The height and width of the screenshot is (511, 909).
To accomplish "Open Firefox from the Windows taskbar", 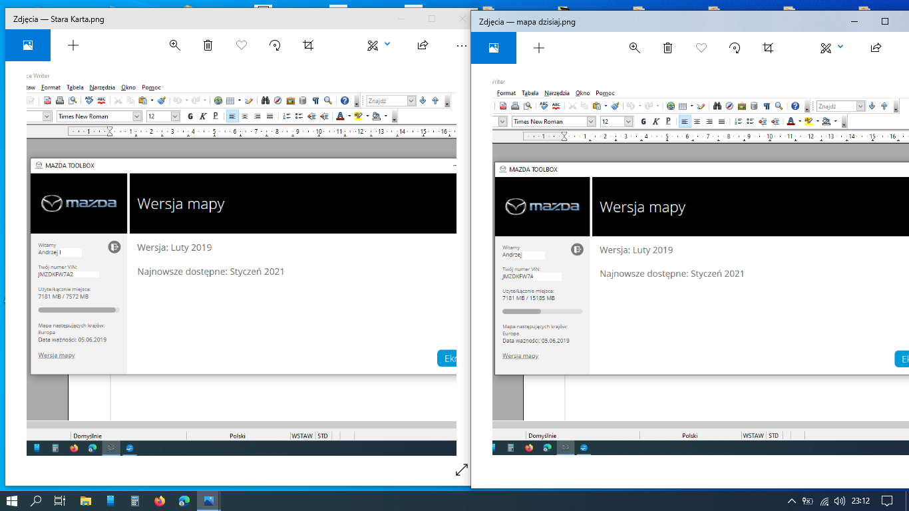I will tap(160, 501).
